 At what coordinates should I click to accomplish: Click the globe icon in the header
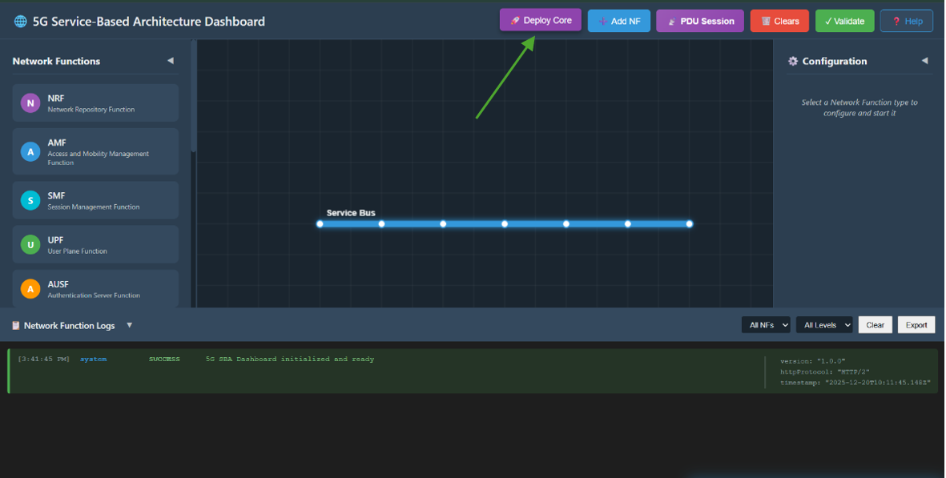[x=20, y=22]
